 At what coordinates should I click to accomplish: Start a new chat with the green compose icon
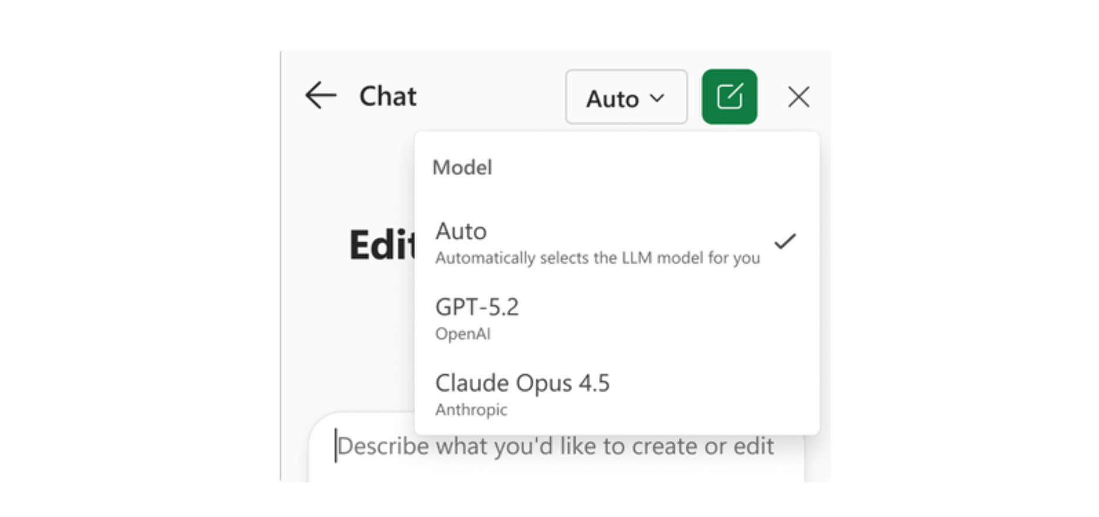(x=729, y=97)
